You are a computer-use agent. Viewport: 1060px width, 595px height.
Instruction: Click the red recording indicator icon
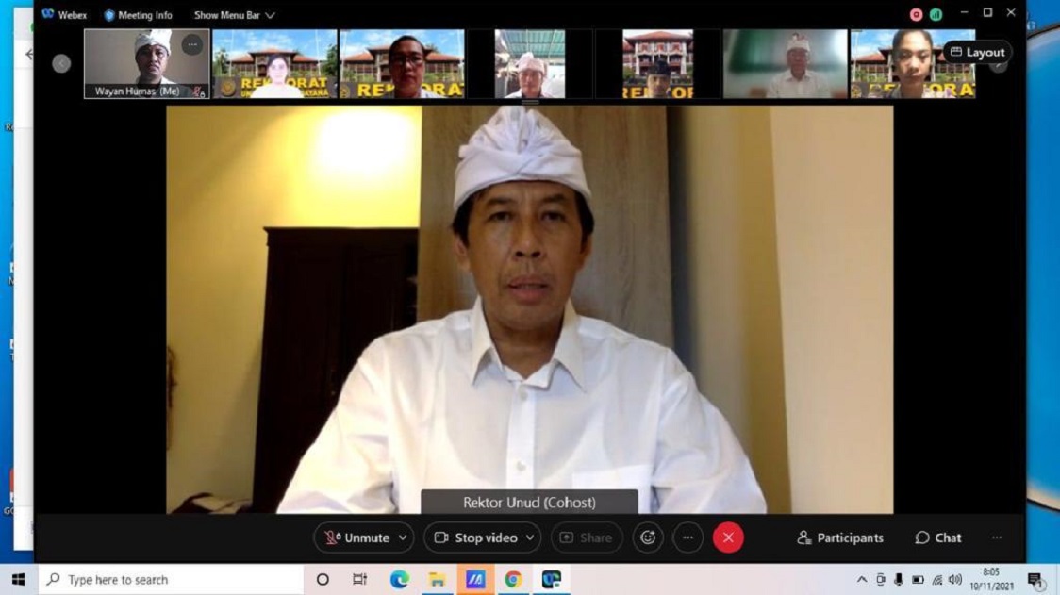(x=916, y=15)
